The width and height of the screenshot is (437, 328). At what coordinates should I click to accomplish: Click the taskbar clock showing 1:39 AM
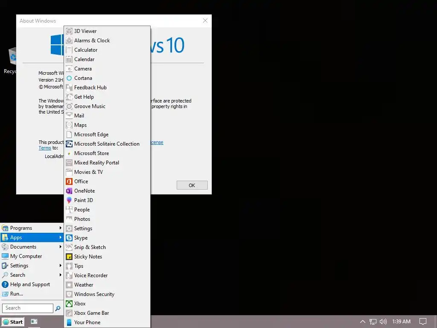pyautogui.click(x=401, y=322)
